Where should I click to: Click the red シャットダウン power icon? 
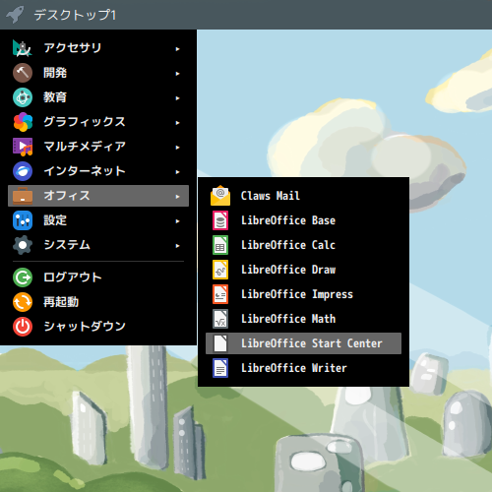coord(23,327)
